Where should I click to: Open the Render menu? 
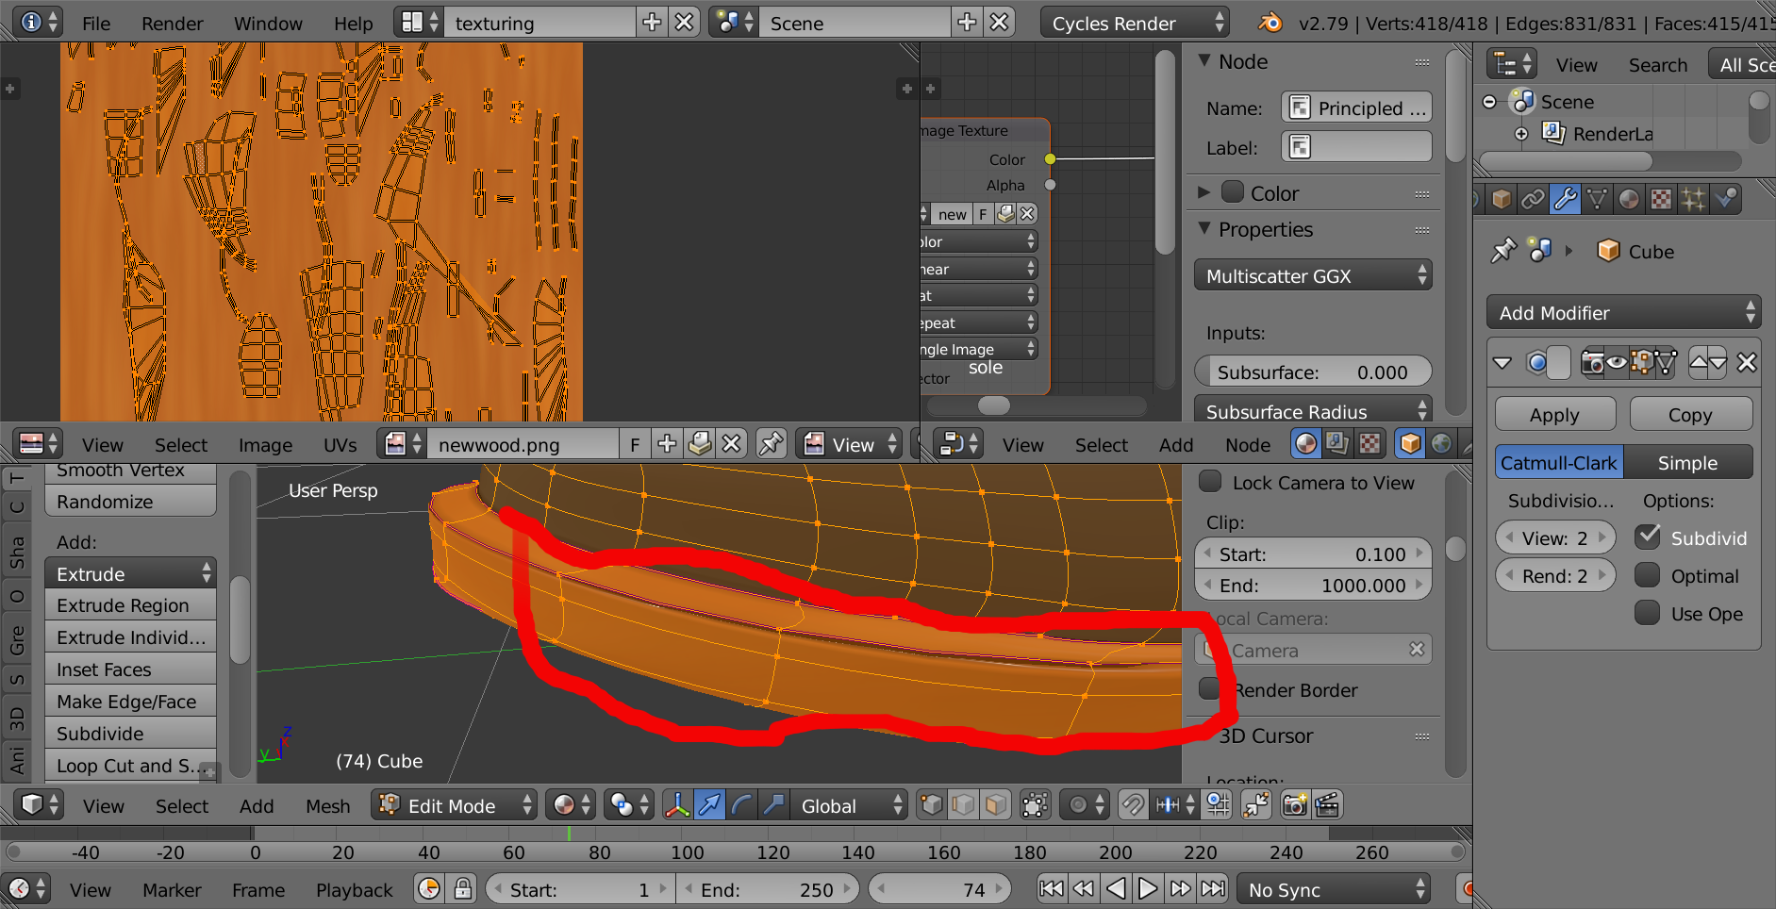point(173,23)
